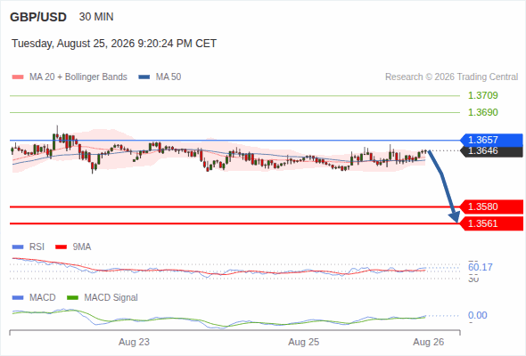Viewport: 526px width, 356px height.
Task: Click the MACD Signal legend label
Action: tap(111, 298)
